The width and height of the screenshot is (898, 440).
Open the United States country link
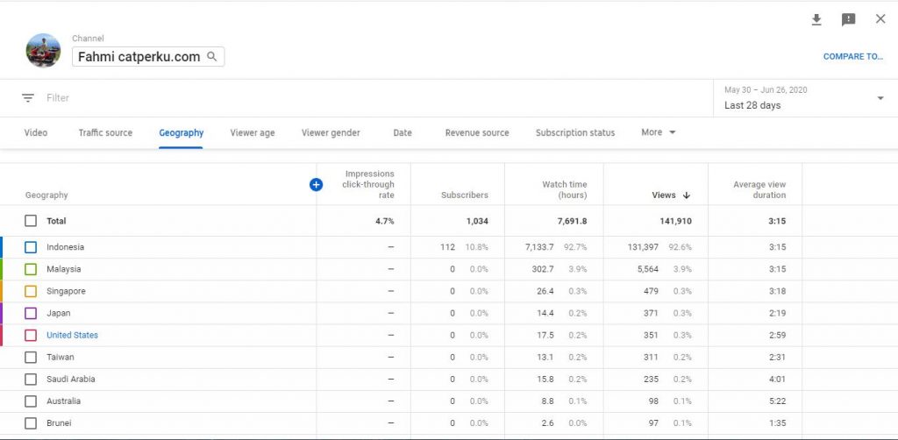coord(72,336)
